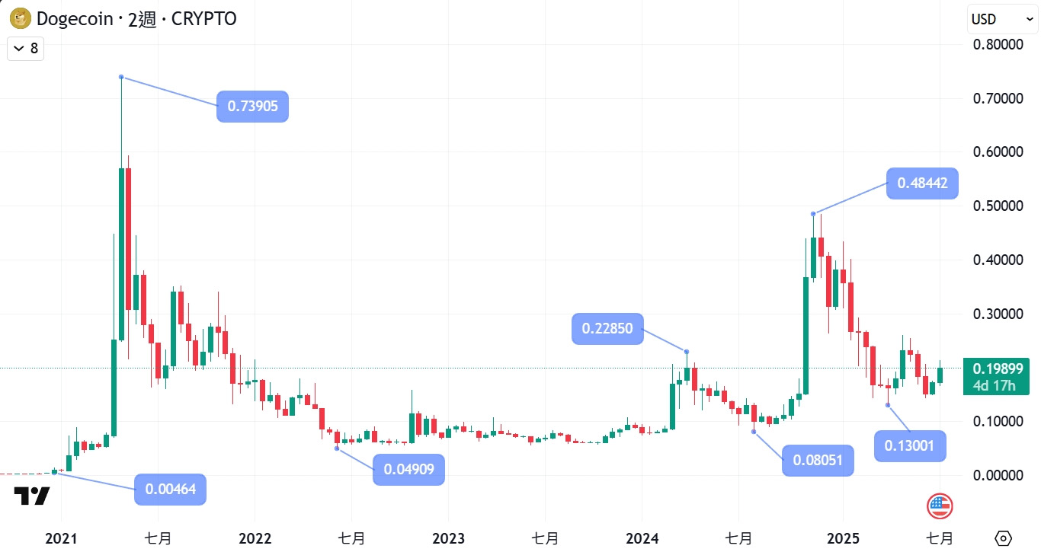1041x552 pixels.
Task: Select the 0.04909 price callout
Action: pos(408,469)
